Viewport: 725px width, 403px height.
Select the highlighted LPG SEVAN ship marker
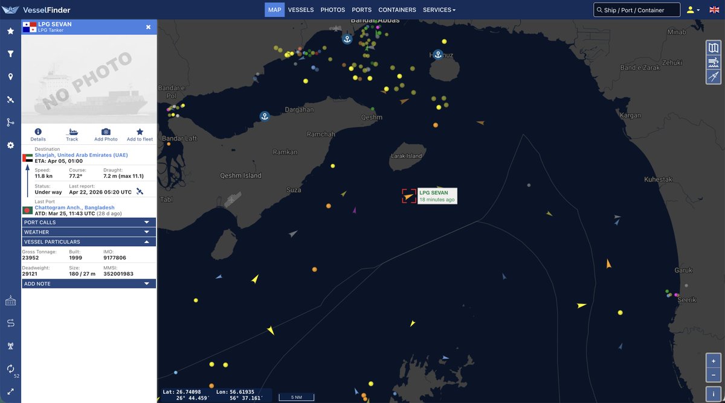coord(409,195)
